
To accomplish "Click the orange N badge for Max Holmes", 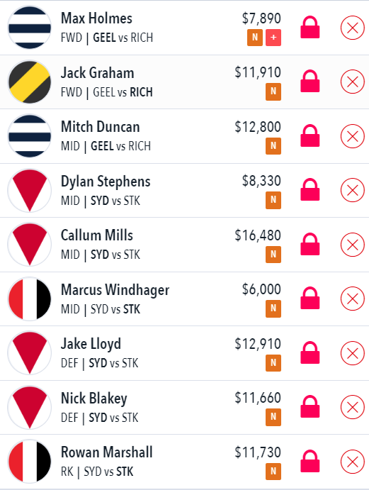I will [255, 38].
